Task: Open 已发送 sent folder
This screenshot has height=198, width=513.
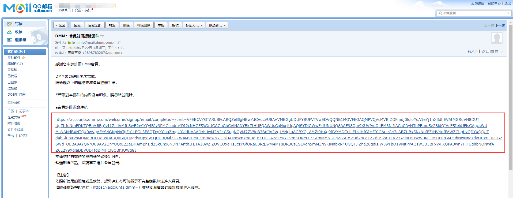Action: (x=12, y=76)
